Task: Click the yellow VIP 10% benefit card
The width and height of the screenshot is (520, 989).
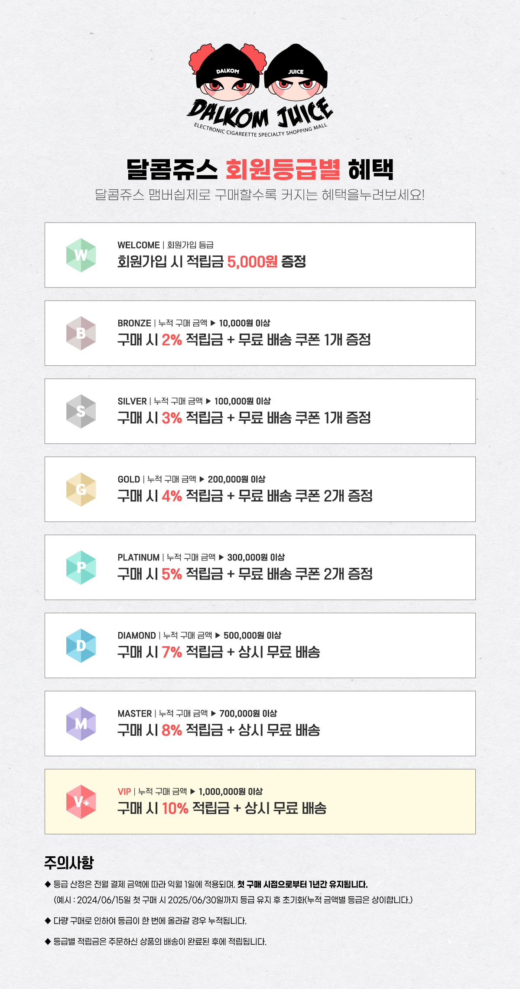Action: (260, 802)
